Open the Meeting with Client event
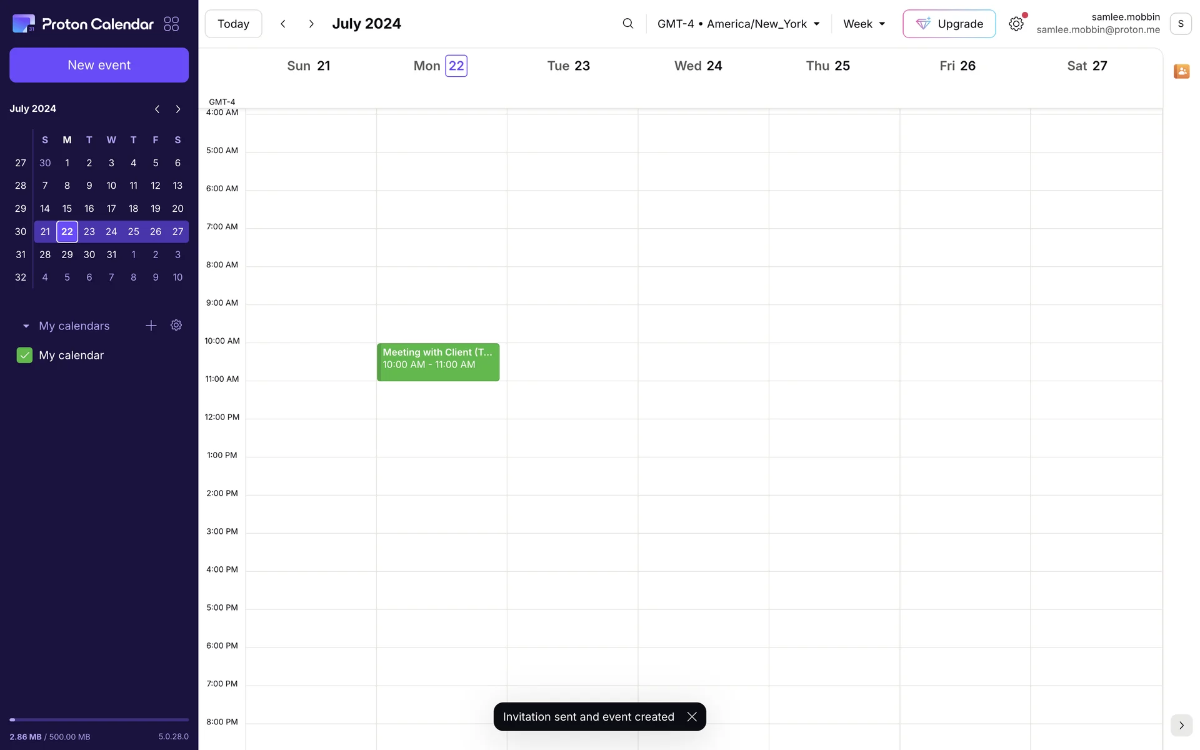Viewport: 1200px width, 750px height. 437,362
